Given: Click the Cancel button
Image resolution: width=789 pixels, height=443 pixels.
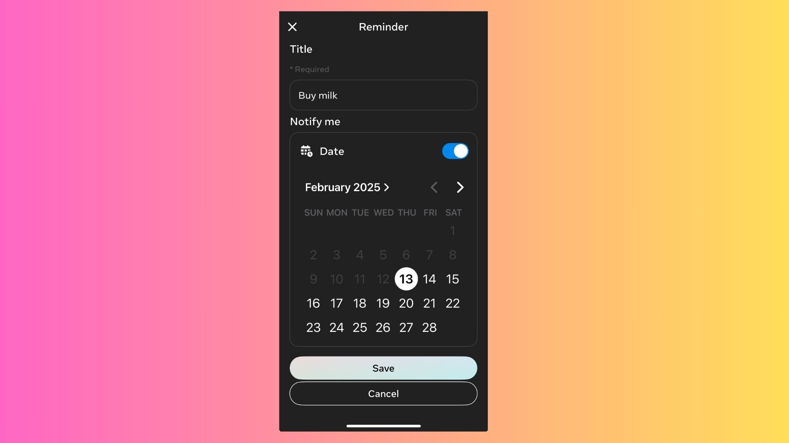Looking at the screenshot, I should pos(383,393).
